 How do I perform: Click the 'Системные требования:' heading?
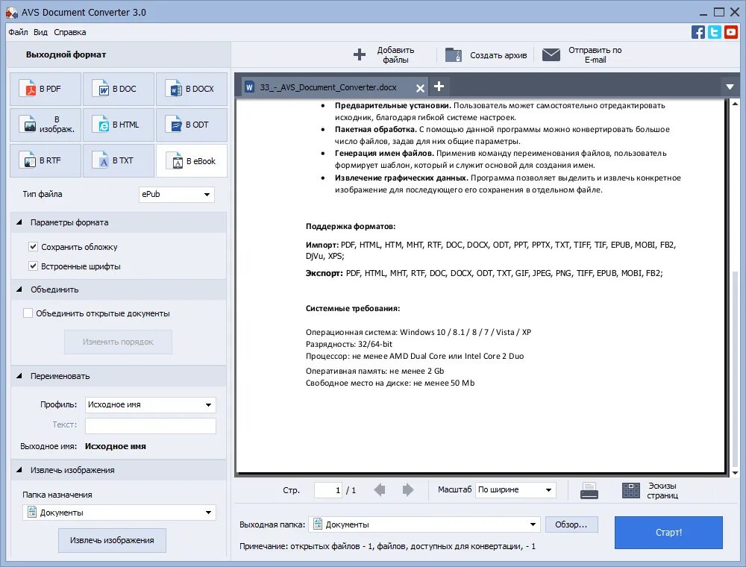pos(353,308)
